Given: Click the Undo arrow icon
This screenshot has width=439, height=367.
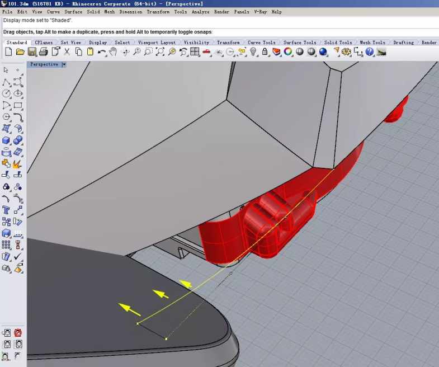Looking at the screenshot, I should pos(102,52).
